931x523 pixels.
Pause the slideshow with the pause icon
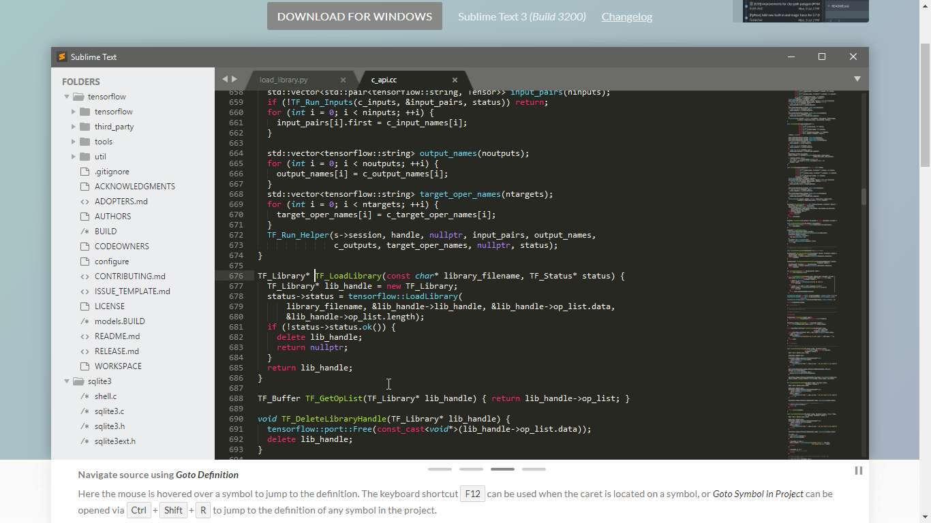pos(858,471)
